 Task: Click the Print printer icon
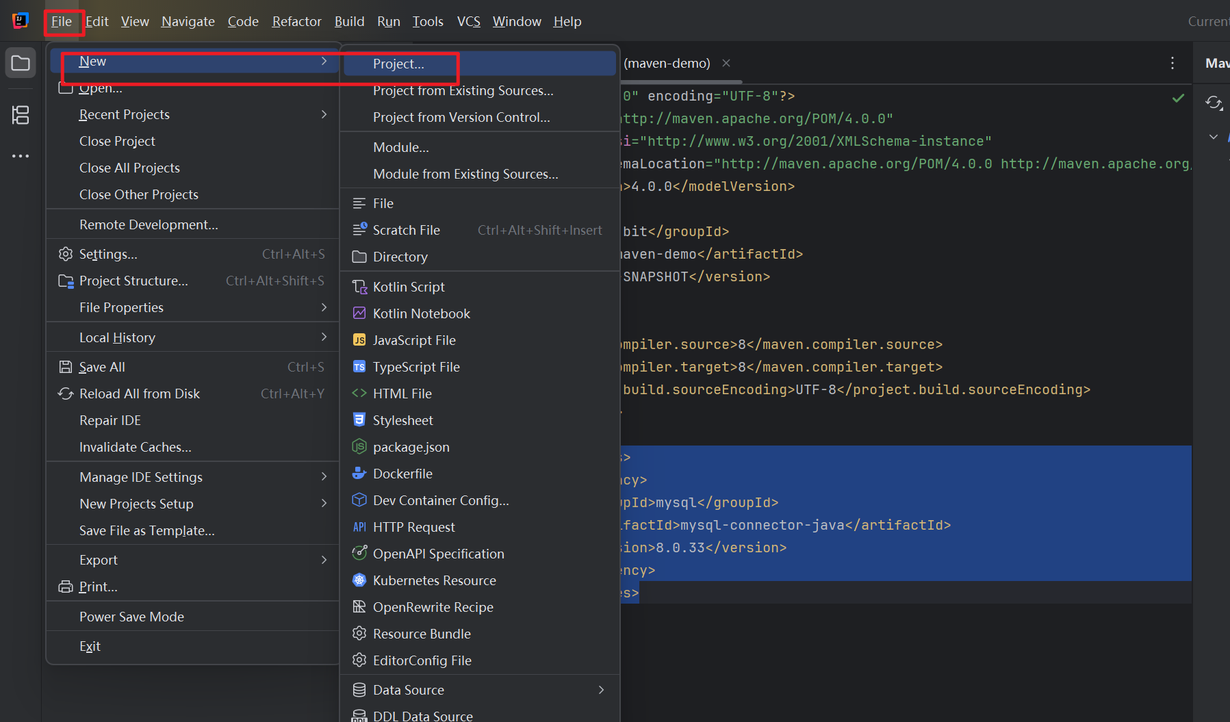point(66,586)
